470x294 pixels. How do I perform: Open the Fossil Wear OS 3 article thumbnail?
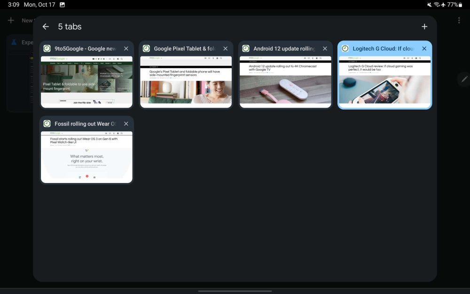86,156
